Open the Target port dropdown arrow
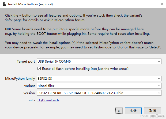Image resolution: width=166 pixels, height=119 pixels. (x=159, y=62)
